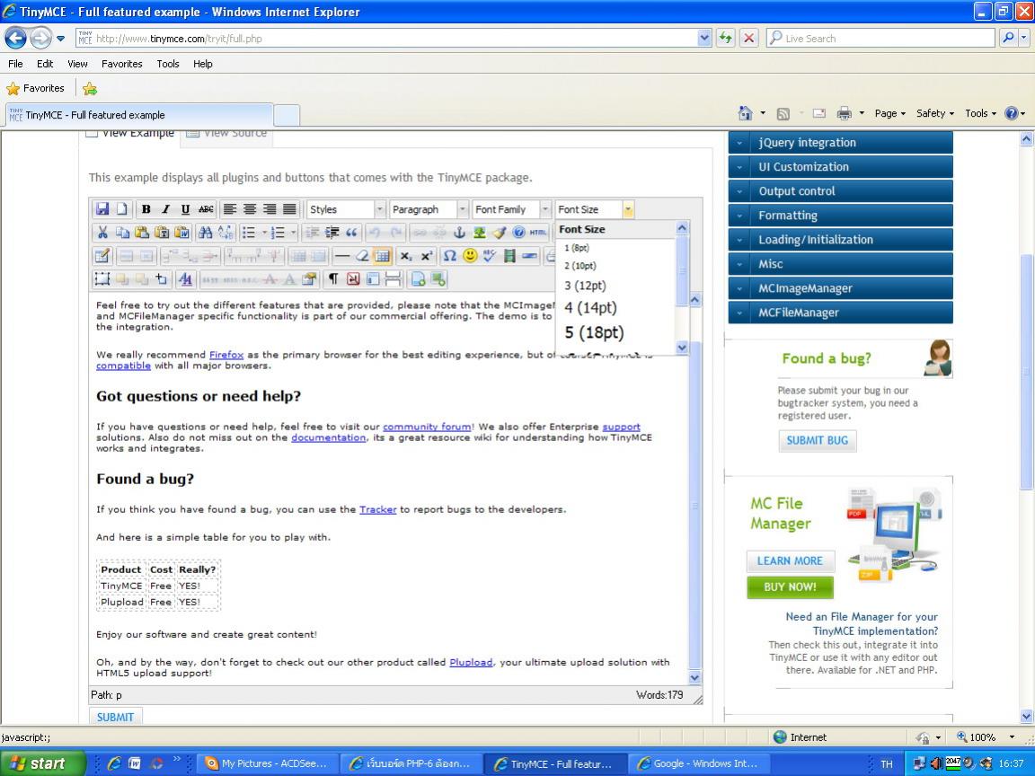Click the SUBMIT button below editor
The height and width of the screenshot is (776, 1035).
click(116, 717)
